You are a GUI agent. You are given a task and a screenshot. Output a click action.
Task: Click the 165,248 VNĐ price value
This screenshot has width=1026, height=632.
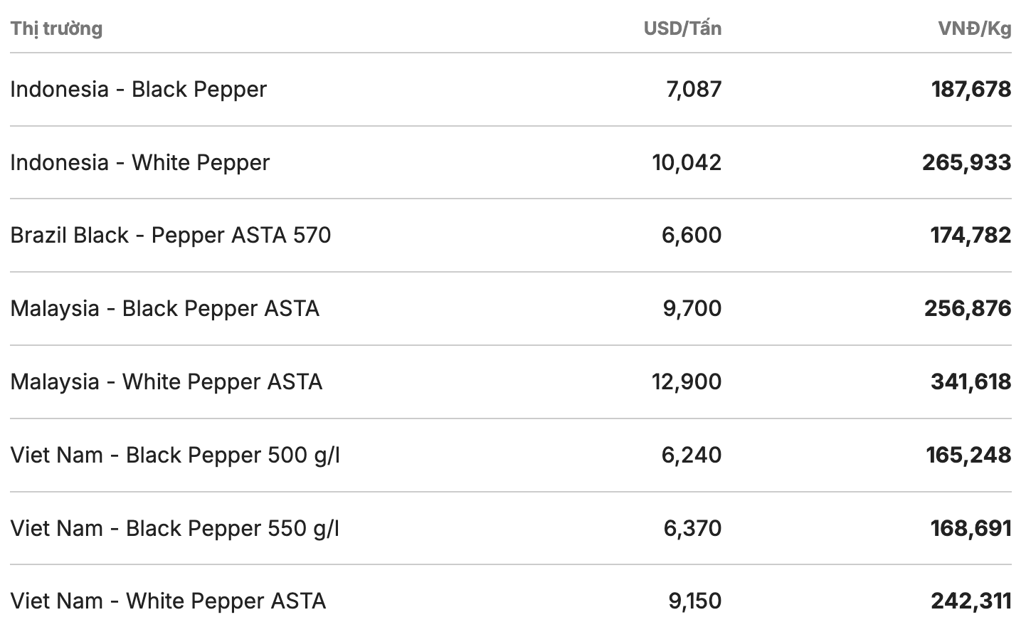point(968,455)
